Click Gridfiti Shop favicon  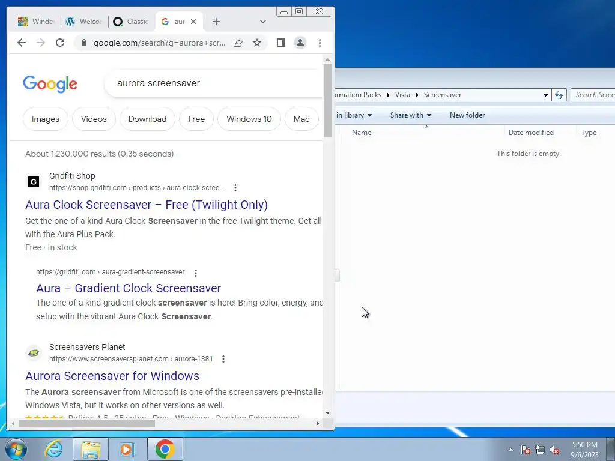tap(34, 181)
